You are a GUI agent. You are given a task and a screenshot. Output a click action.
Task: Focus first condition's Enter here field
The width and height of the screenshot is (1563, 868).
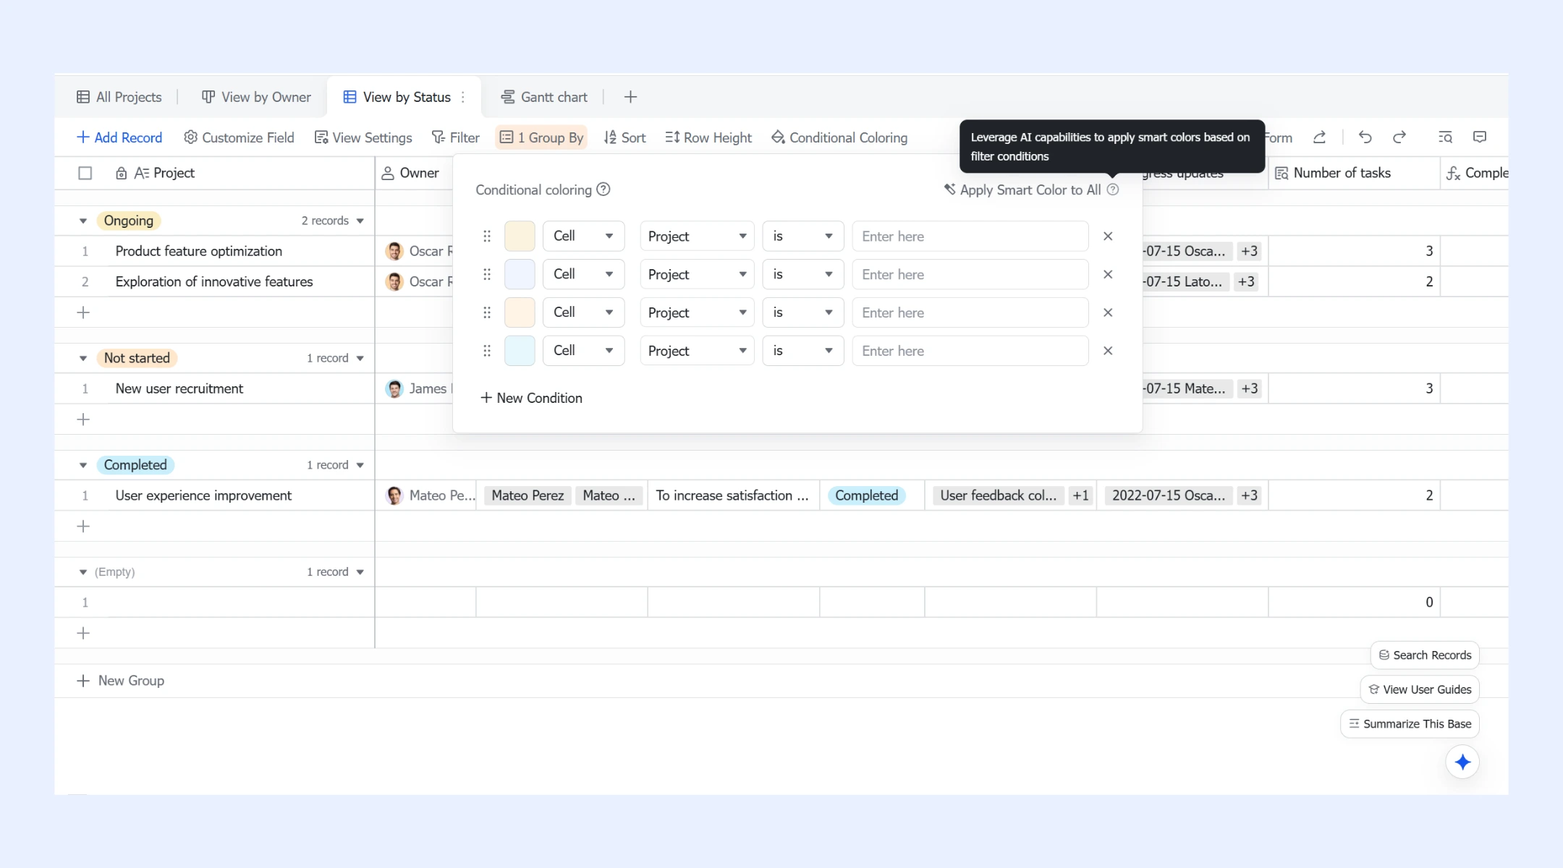970,236
